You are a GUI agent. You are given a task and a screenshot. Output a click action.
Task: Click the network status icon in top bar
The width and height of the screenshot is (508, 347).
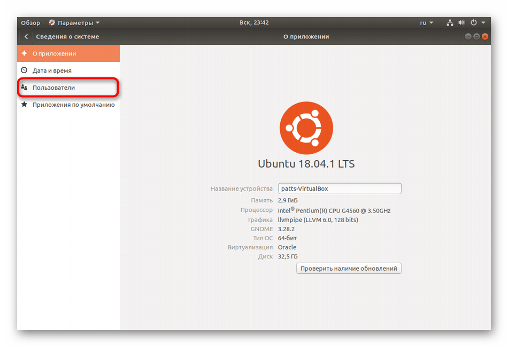(450, 23)
